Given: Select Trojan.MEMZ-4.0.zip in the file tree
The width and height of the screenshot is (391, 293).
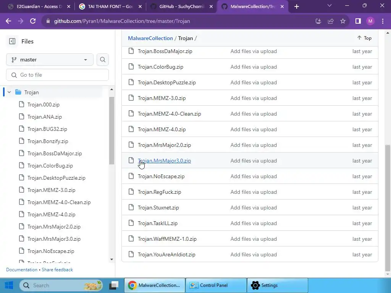Looking at the screenshot, I should [52, 214].
